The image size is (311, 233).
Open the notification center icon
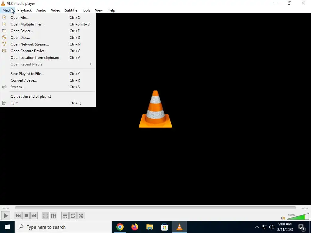[302, 227]
